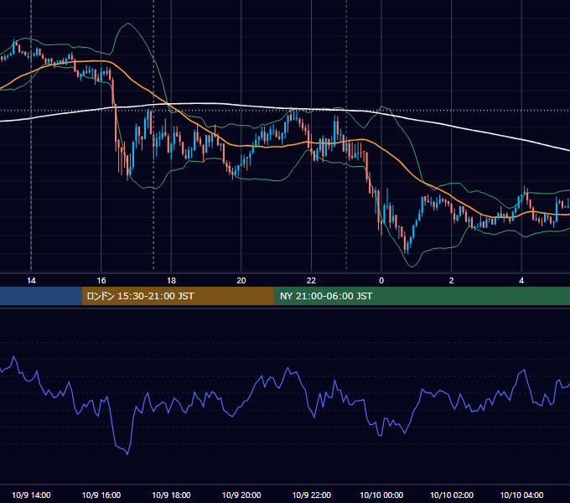Click the 10/10 00:00 date label
Image resolution: width=570 pixels, height=503 pixels.
(x=381, y=495)
